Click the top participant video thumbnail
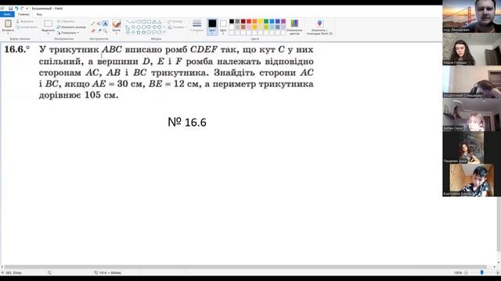The width and height of the screenshot is (501, 281). (471, 16)
